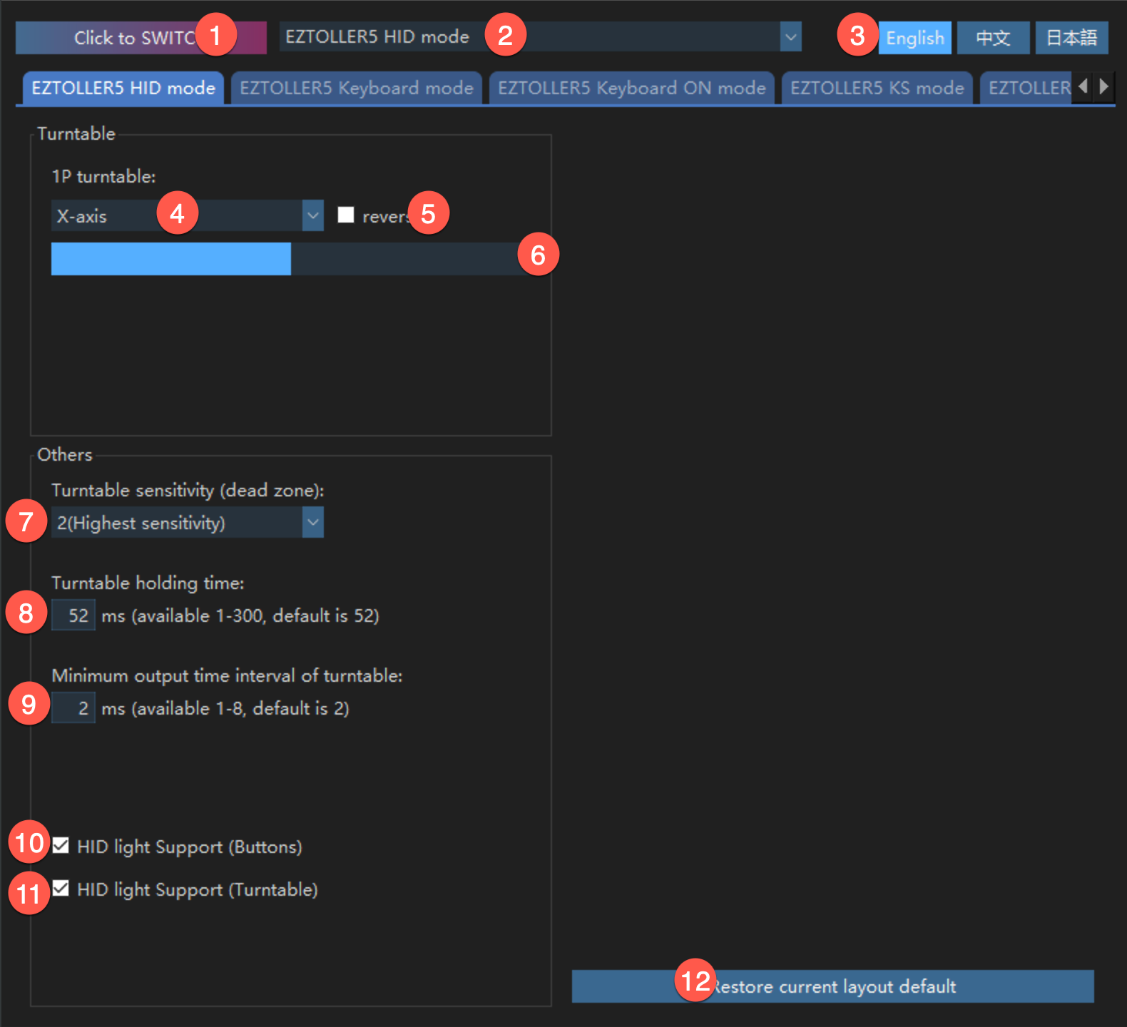This screenshot has height=1027, width=1127.
Task: Click the Minimum output time interval field
Action: [x=73, y=707]
